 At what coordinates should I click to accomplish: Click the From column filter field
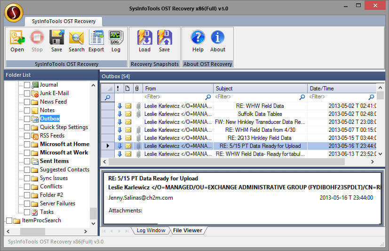coord(174,97)
